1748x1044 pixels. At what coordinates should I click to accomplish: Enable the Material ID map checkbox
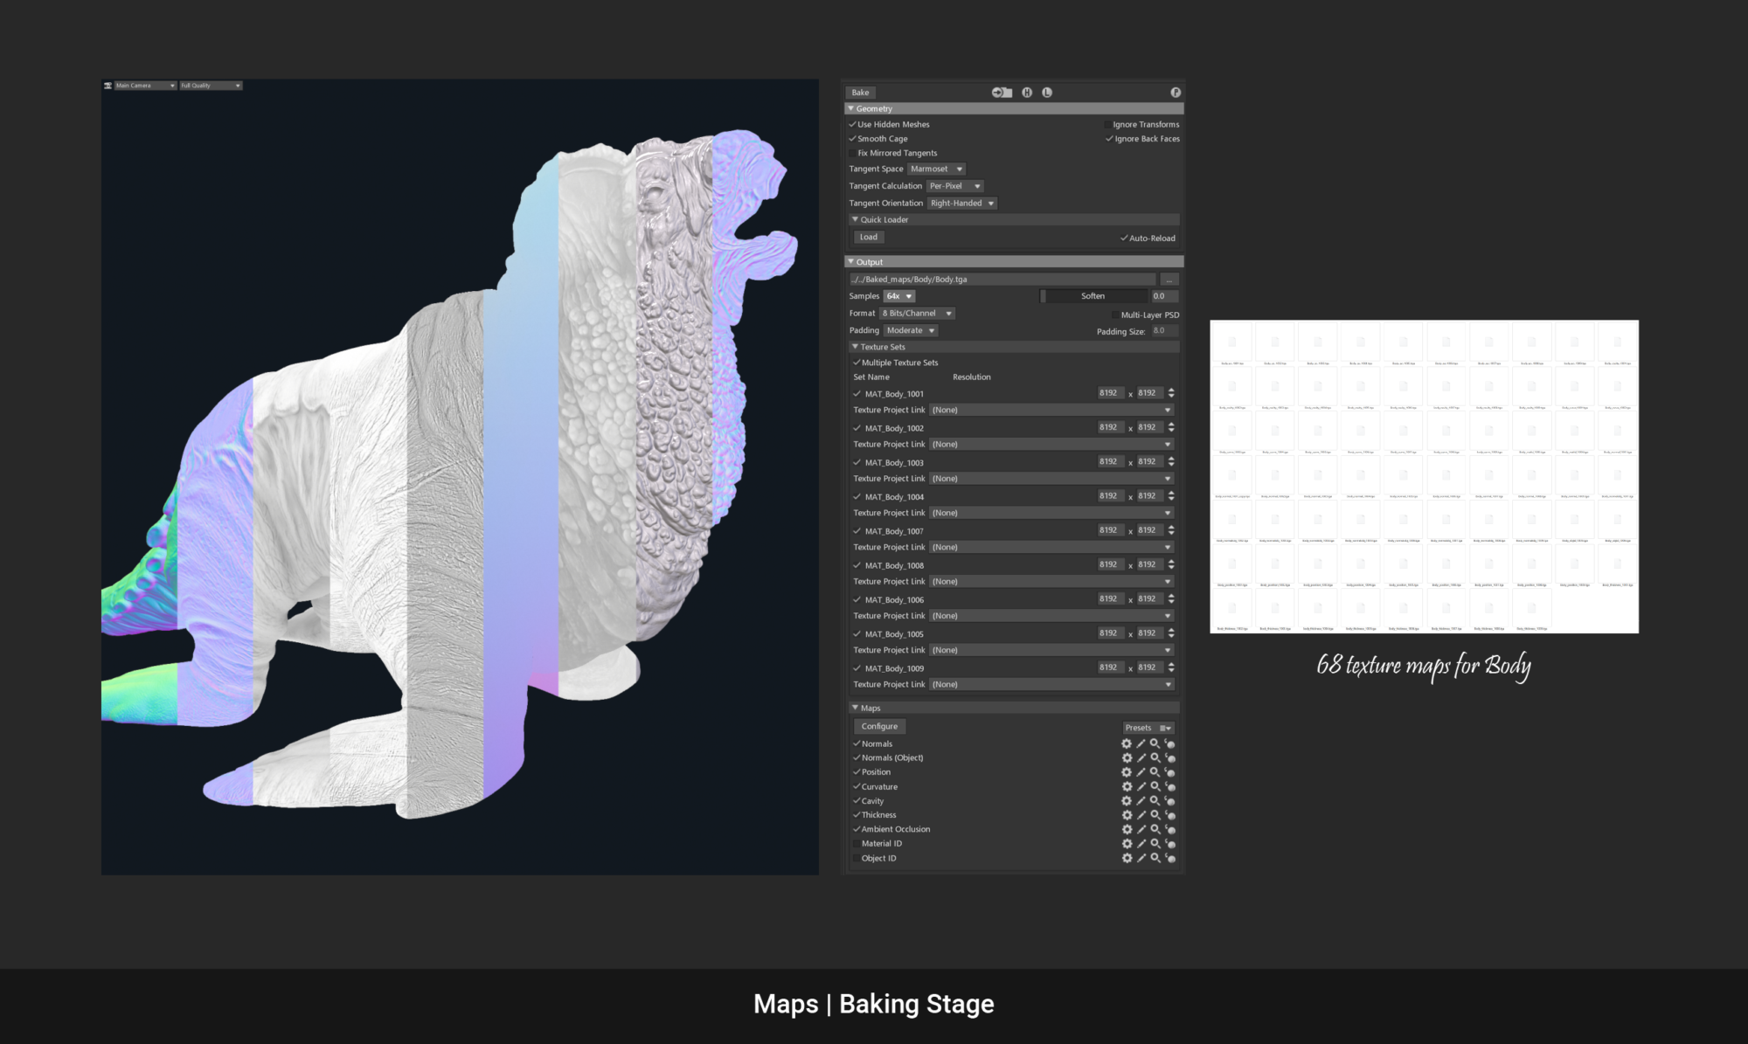857,844
